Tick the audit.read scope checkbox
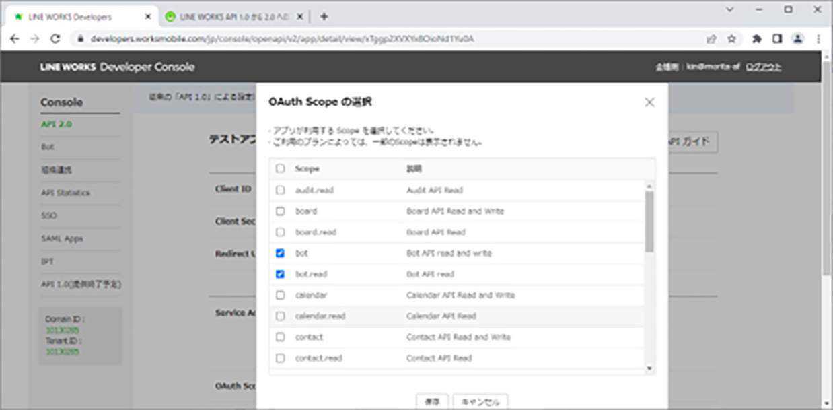Image resolution: width=833 pixels, height=410 pixels. click(x=281, y=190)
